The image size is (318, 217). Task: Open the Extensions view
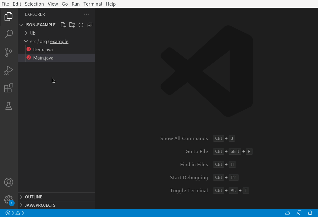pos(8,88)
